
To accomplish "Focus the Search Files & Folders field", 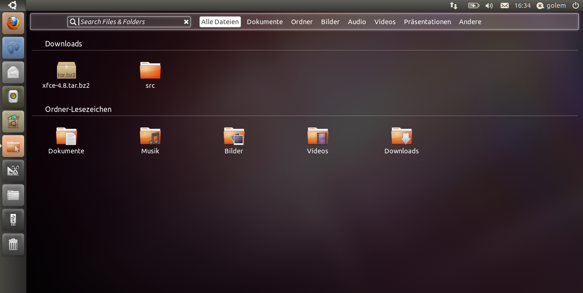I will point(130,22).
